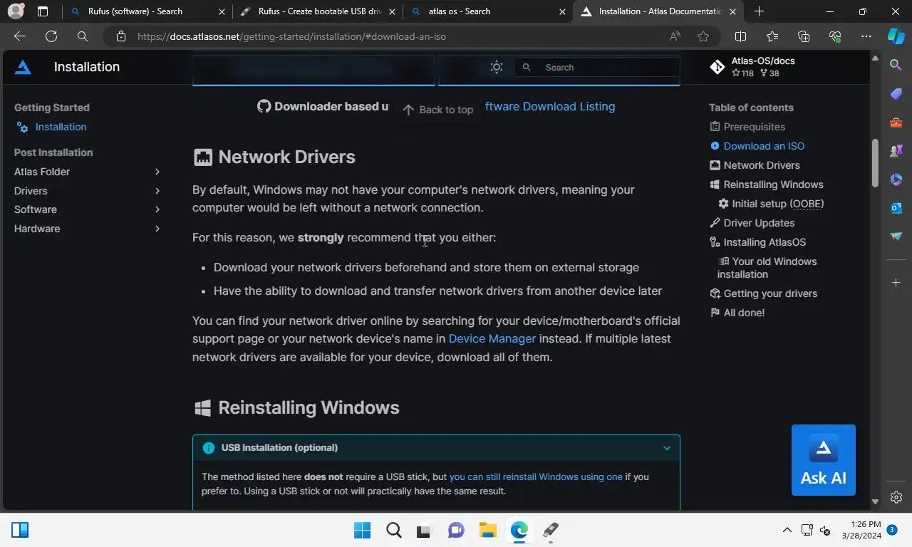Customize sidebar with the plus icon

click(x=896, y=283)
